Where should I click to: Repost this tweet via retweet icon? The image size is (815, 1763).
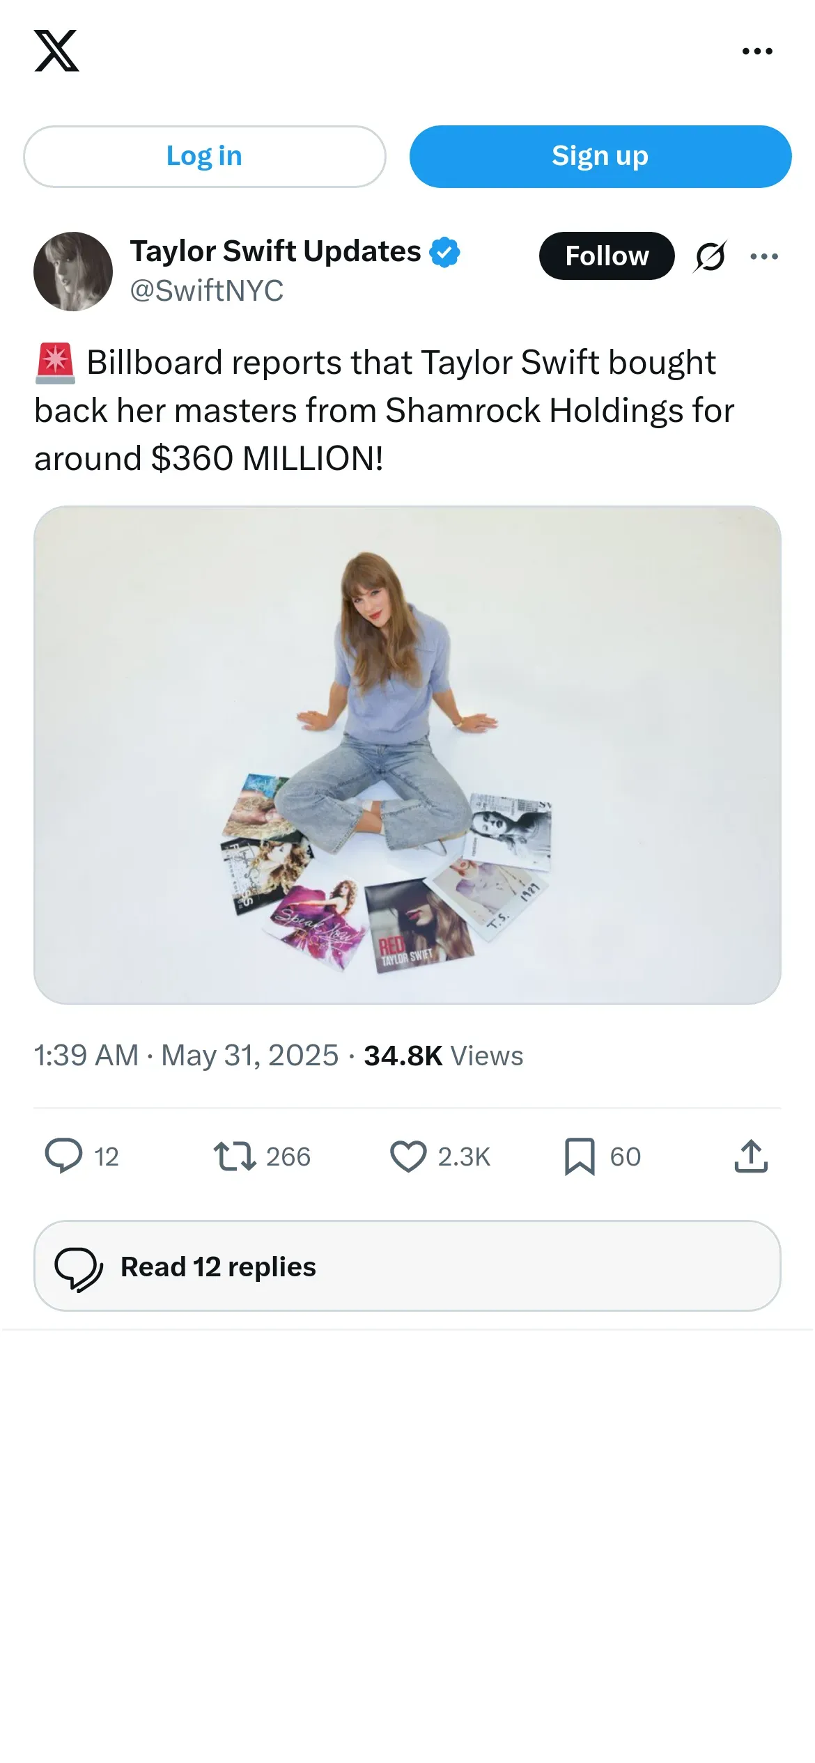click(x=234, y=1156)
